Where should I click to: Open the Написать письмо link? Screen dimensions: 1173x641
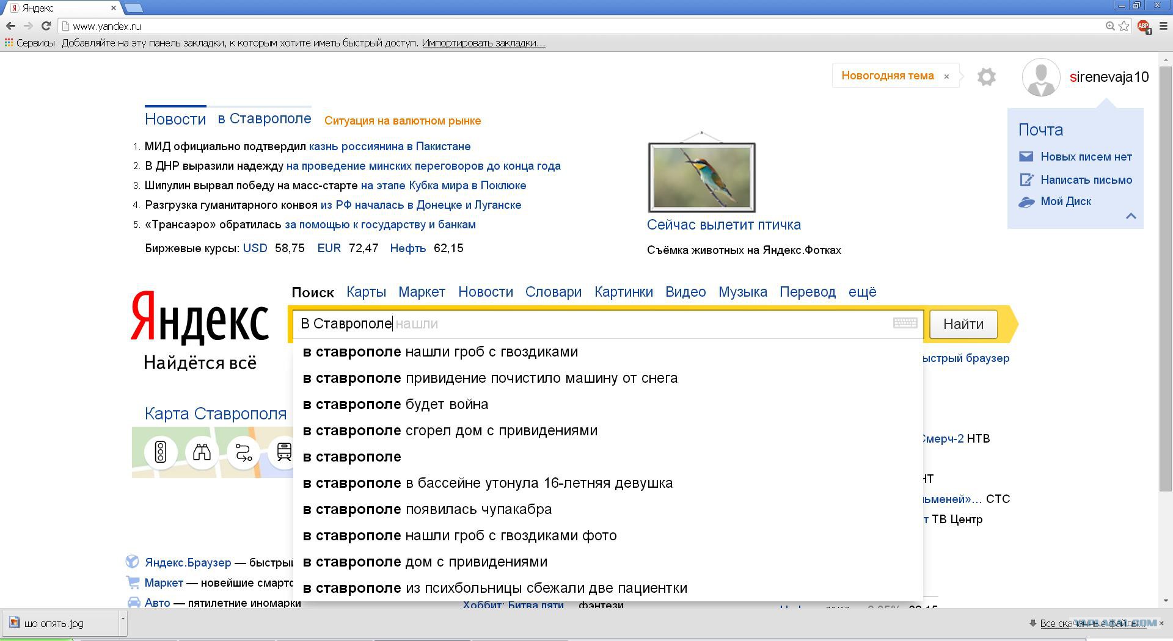(x=1086, y=180)
